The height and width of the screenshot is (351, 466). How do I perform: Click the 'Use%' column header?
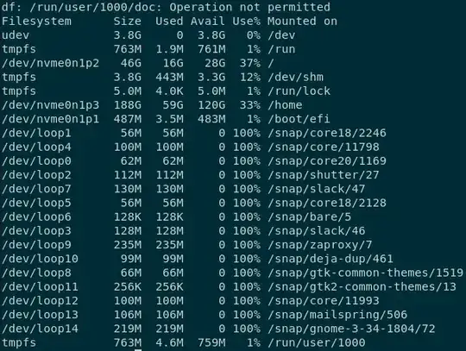[x=246, y=22]
